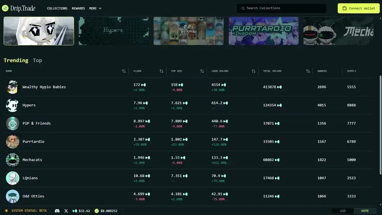Click Hypers total volume 124354
Image resolution: width=382 pixels, height=215 pixels.
click(x=269, y=105)
